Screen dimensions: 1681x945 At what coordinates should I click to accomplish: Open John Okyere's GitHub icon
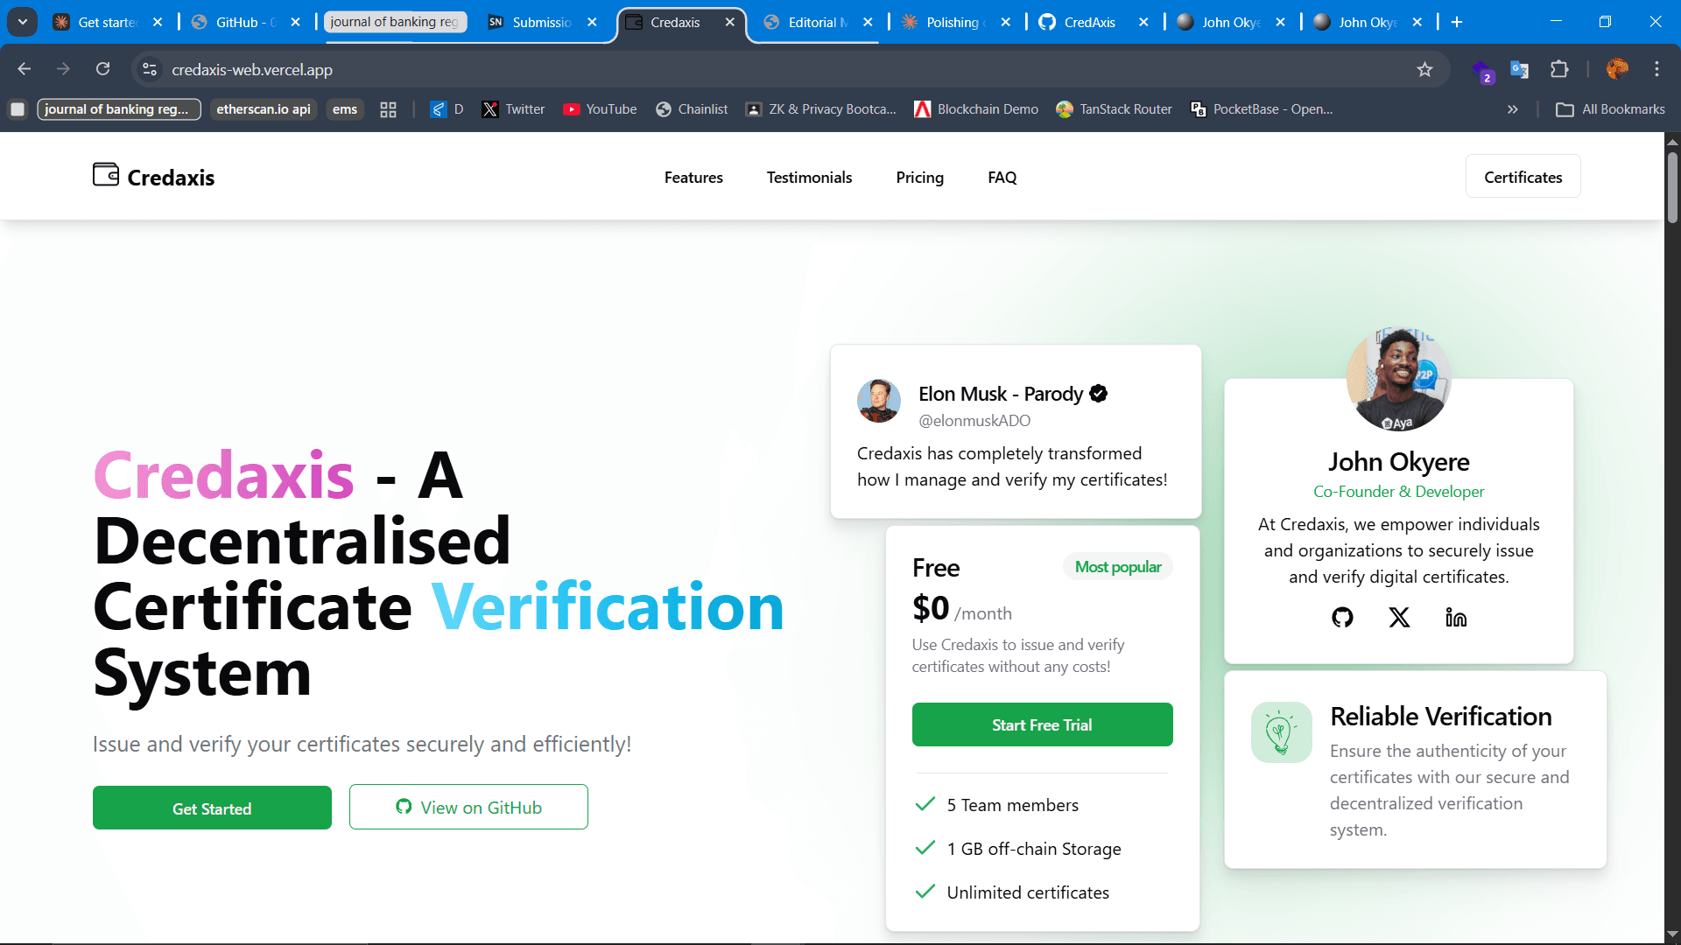pos(1342,618)
